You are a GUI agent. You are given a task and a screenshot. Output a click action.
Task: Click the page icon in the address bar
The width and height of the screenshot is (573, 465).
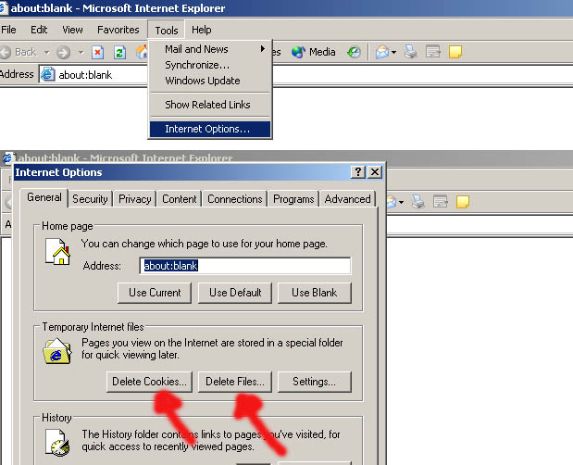47,75
